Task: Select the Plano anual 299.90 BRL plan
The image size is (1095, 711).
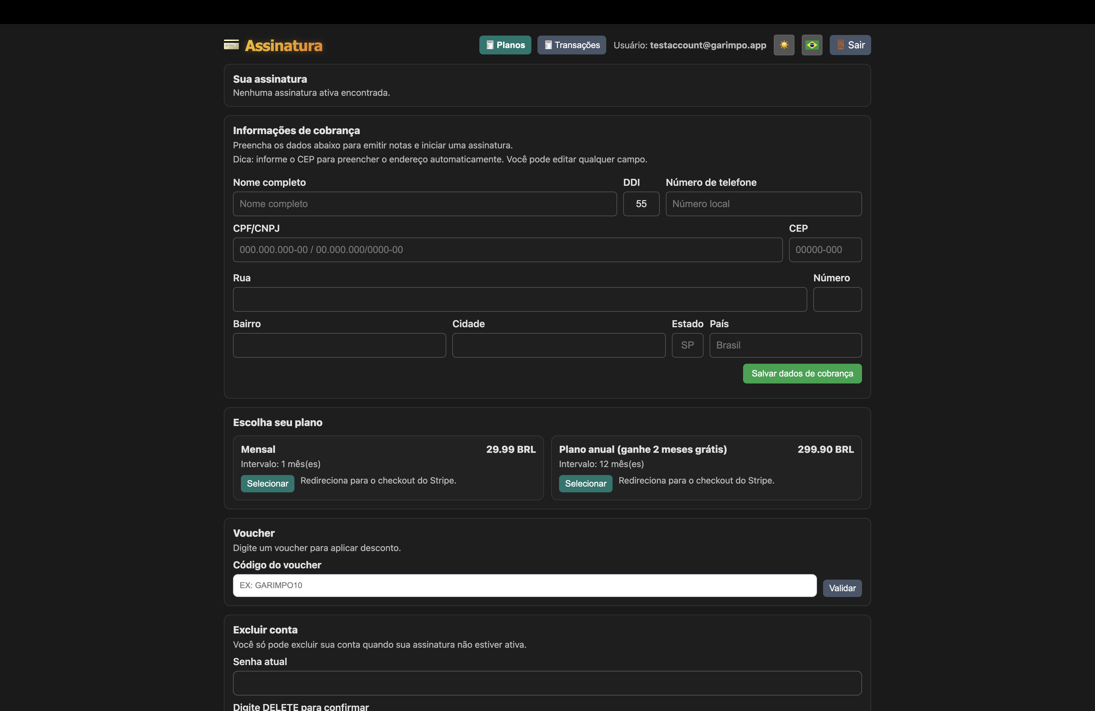Action: pos(585,483)
